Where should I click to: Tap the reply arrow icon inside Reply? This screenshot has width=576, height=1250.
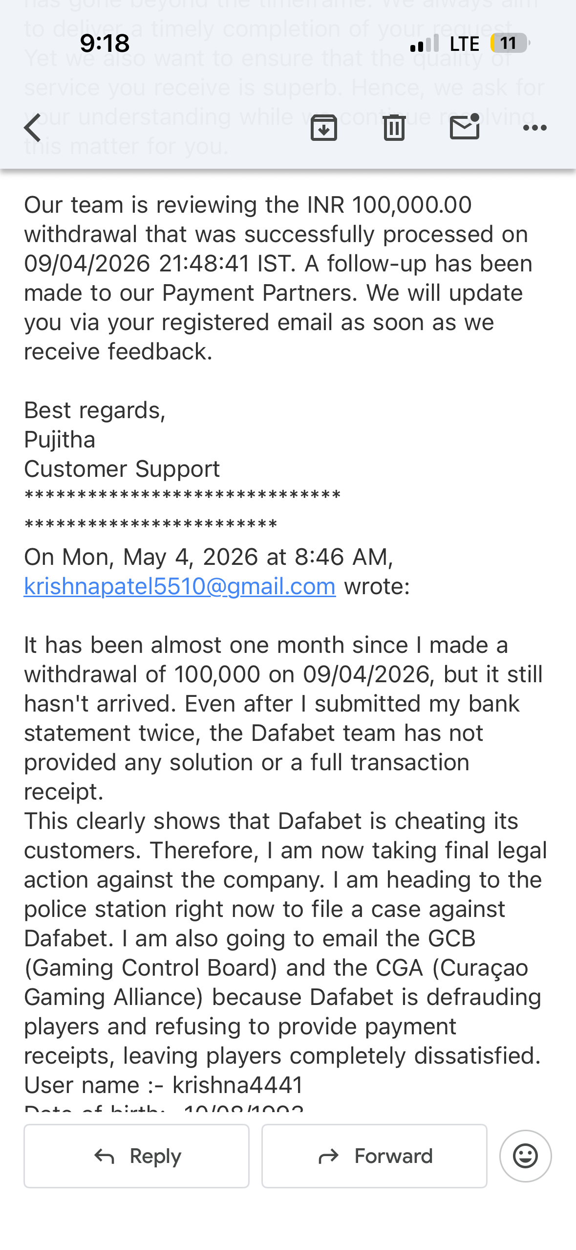(104, 1156)
